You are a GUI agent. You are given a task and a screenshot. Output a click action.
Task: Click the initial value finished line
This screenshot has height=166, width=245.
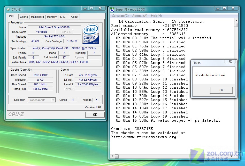point(163,38)
